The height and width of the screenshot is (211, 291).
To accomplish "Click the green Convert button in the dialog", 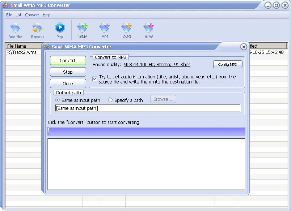I will point(68,60).
